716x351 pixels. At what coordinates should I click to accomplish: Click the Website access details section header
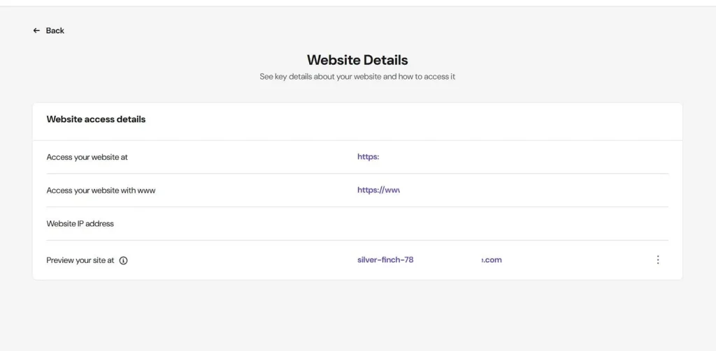[x=96, y=119]
